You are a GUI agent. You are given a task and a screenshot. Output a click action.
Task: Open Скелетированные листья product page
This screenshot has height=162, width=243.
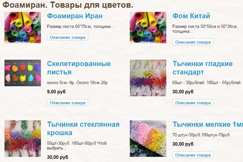click(x=79, y=68)
